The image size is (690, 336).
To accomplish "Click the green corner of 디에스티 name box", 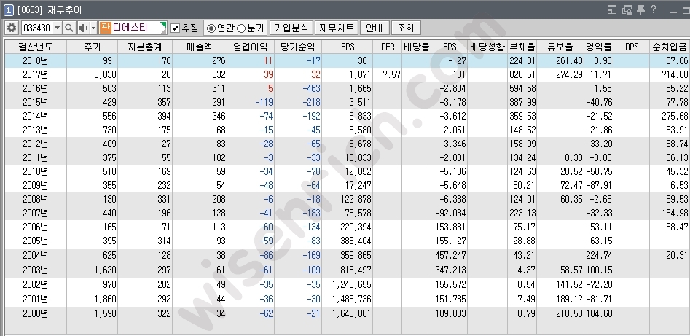I will 164,25.
